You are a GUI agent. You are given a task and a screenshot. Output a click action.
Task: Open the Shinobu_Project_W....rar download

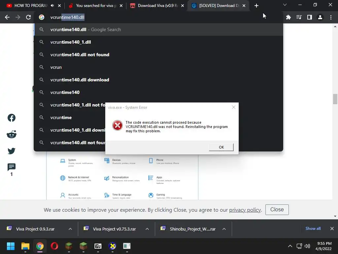[x=192, y=229]
